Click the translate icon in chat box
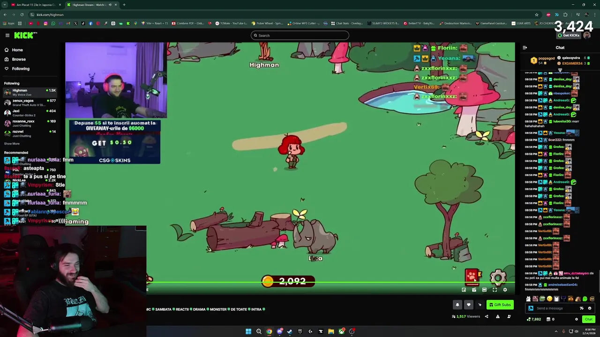 582,308
